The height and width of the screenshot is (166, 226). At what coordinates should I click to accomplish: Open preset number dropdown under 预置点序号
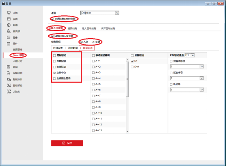pos(187,67)
